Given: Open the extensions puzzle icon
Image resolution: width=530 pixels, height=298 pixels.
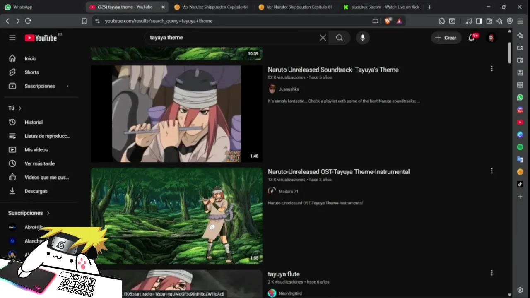Looking at the screenshot, I should pyautogui.click(x=442, y=21).
